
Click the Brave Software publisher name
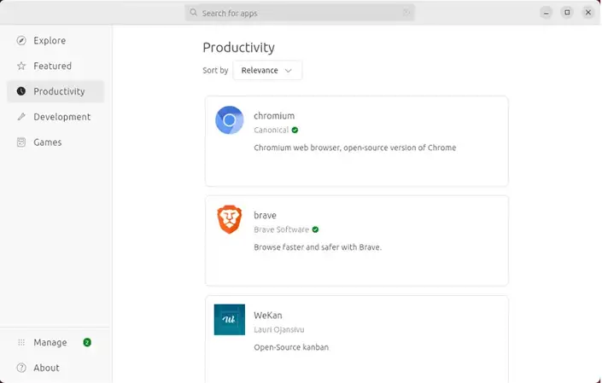pyautogui.click(x=282, y=229)
